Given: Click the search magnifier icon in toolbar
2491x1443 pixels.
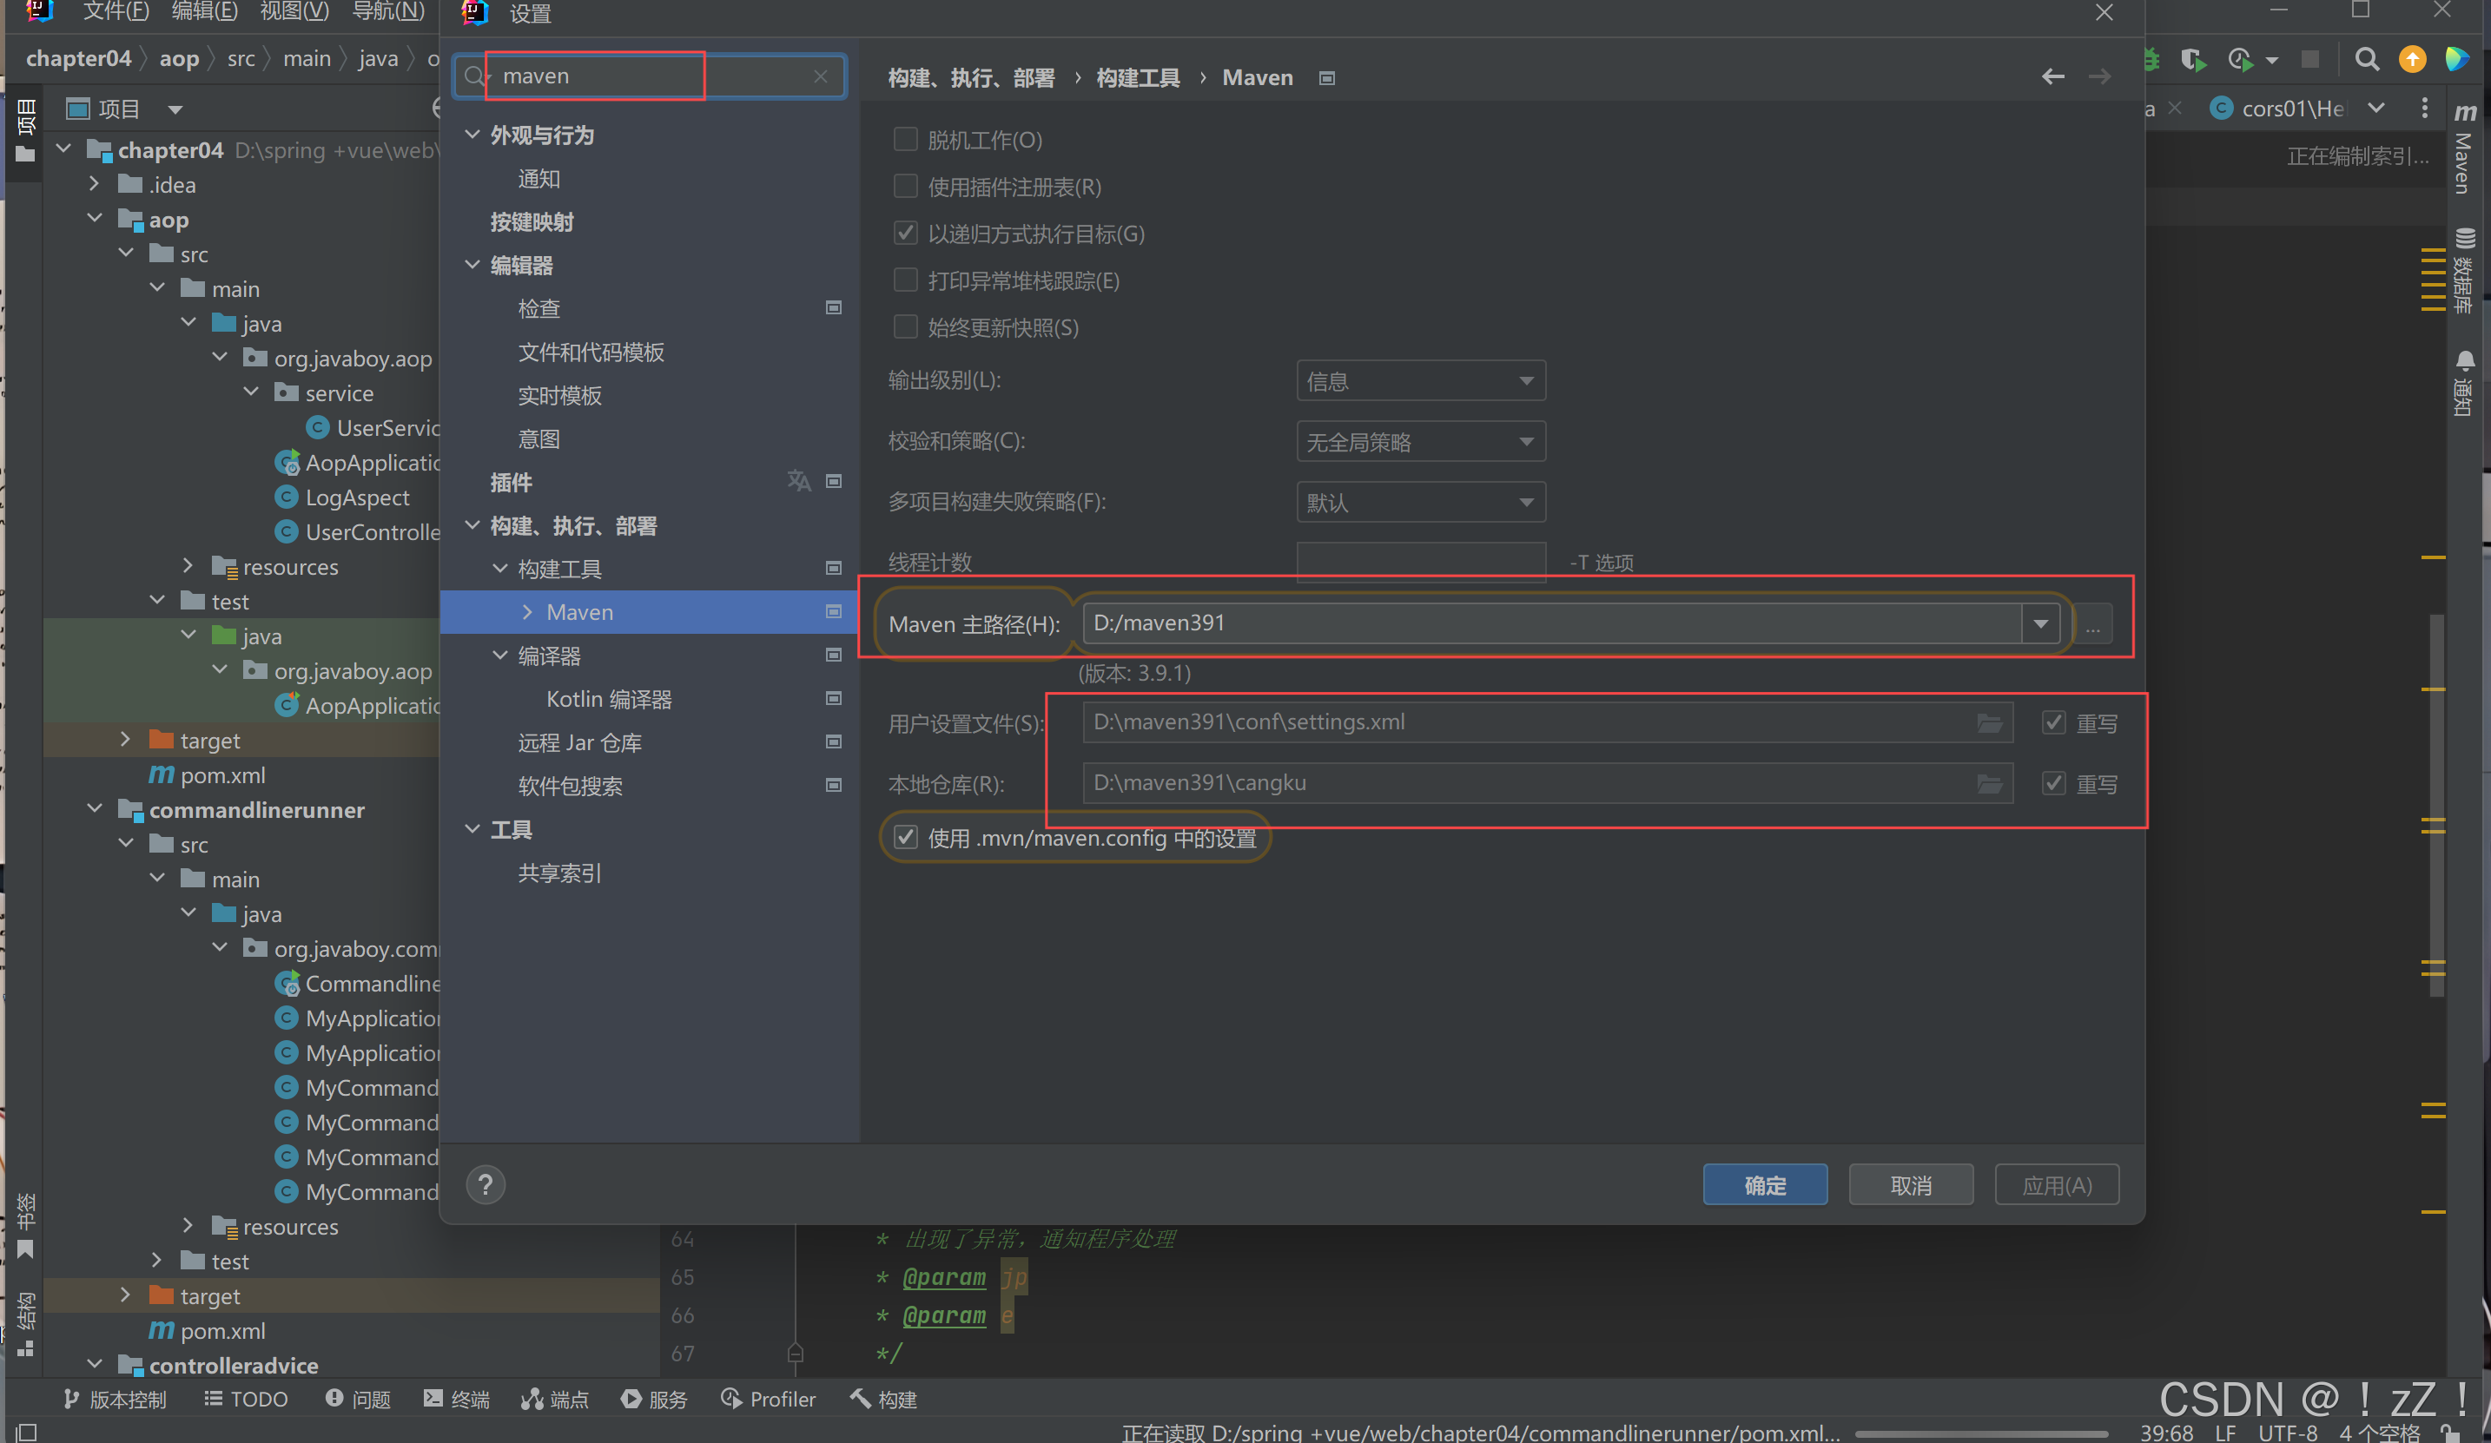Looking at the screenshot, I should tap(2367, 59).
